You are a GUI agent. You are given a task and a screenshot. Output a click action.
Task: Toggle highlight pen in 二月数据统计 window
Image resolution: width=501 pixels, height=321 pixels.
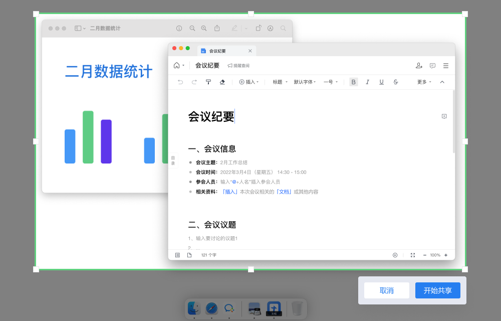(234, 28)
